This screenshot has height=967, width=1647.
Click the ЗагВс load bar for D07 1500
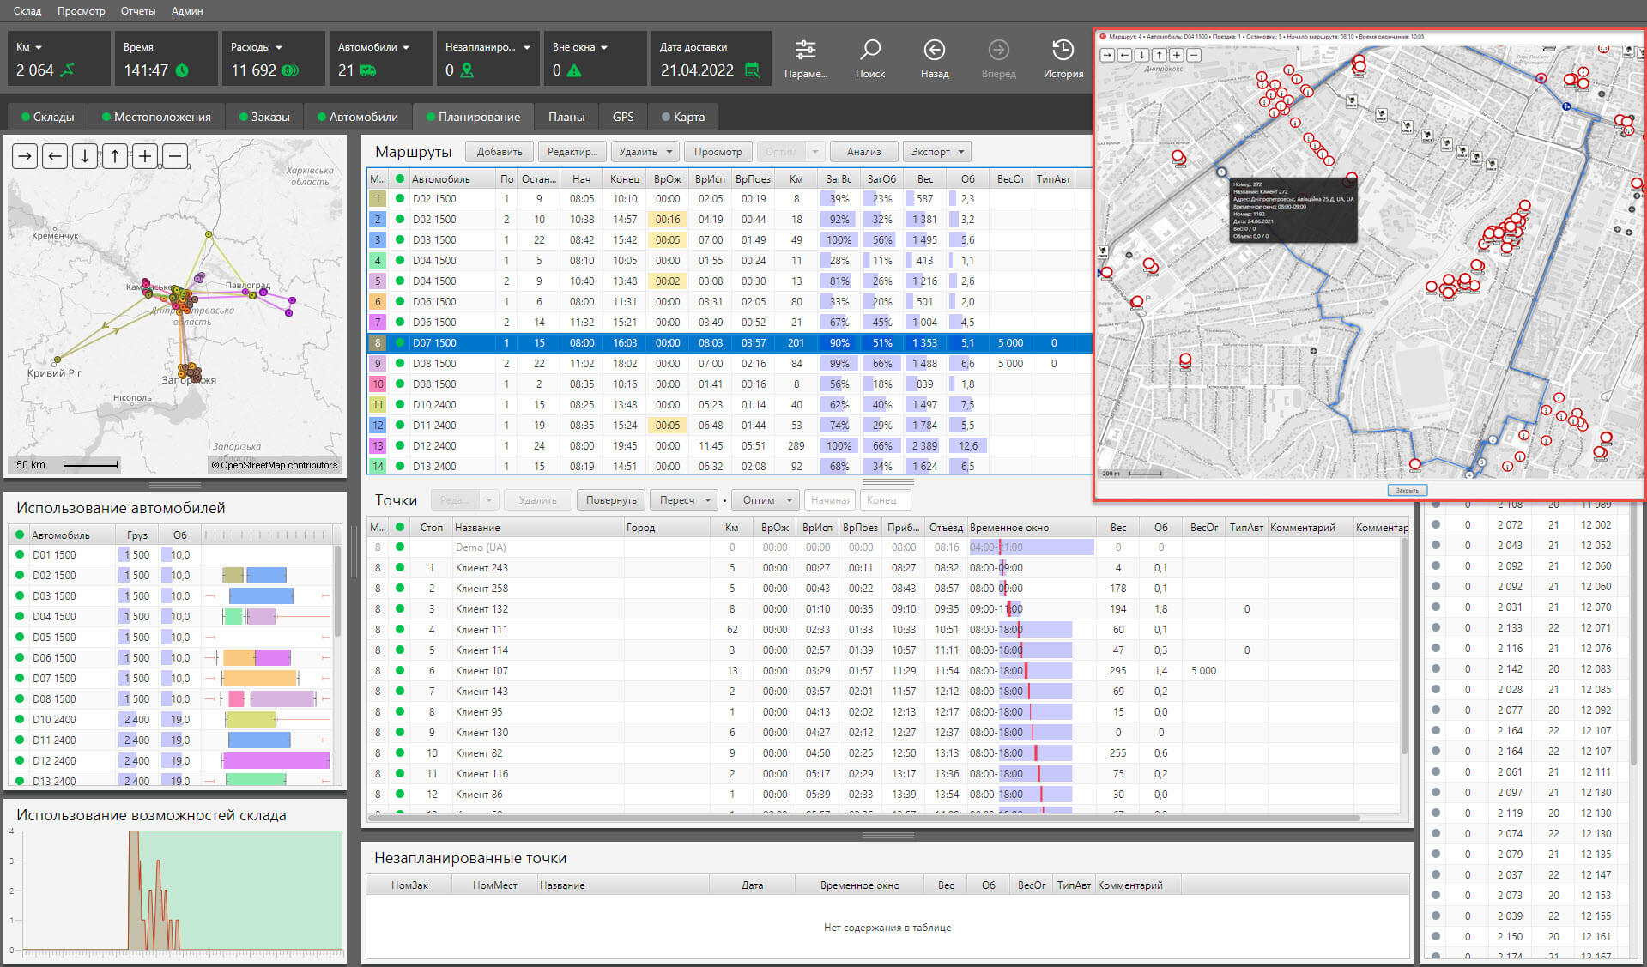coord(839,342)
